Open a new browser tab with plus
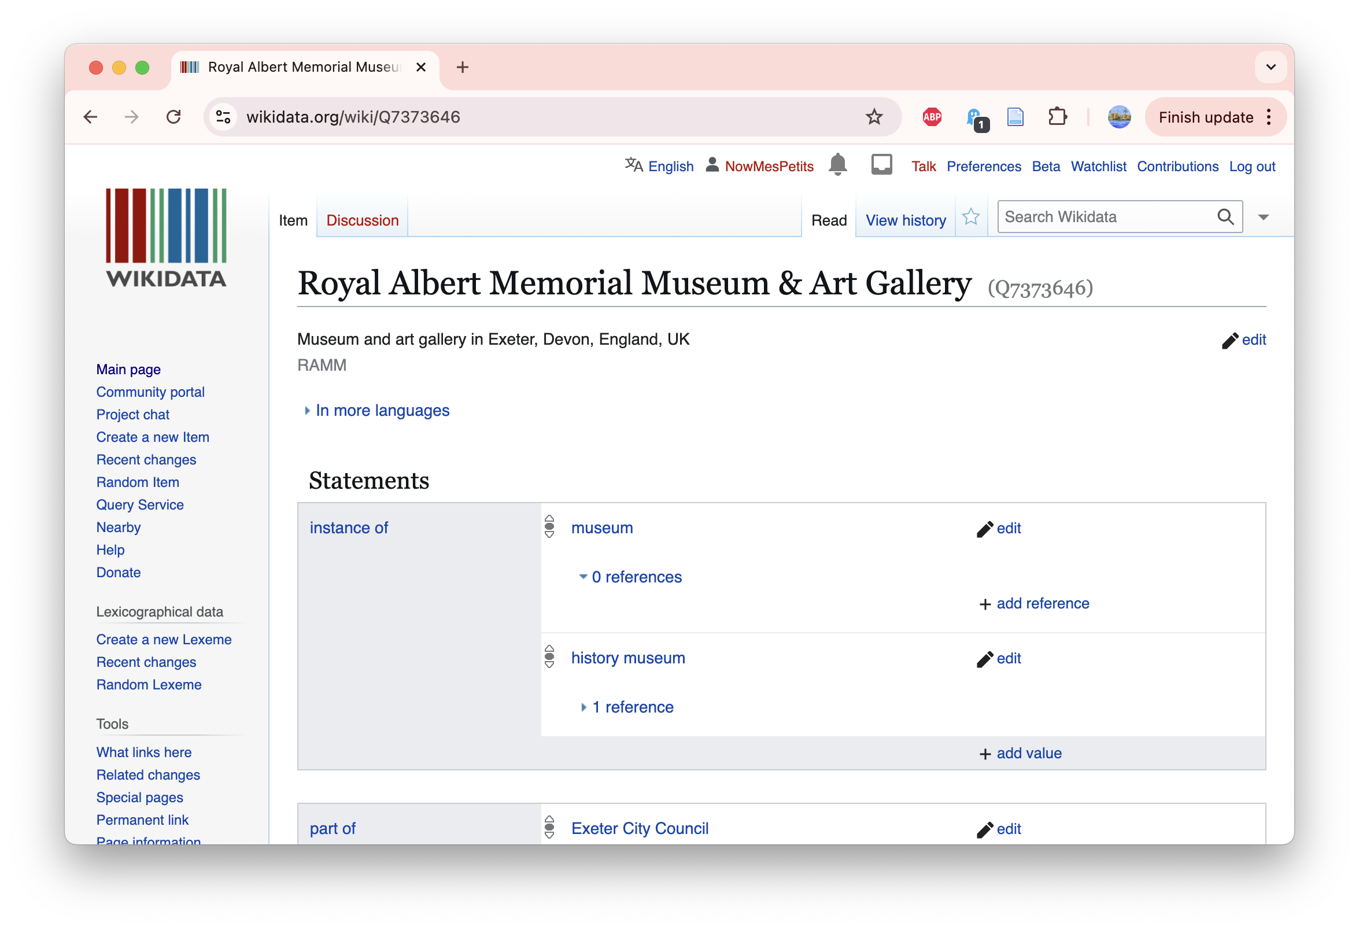 (462, 67)
